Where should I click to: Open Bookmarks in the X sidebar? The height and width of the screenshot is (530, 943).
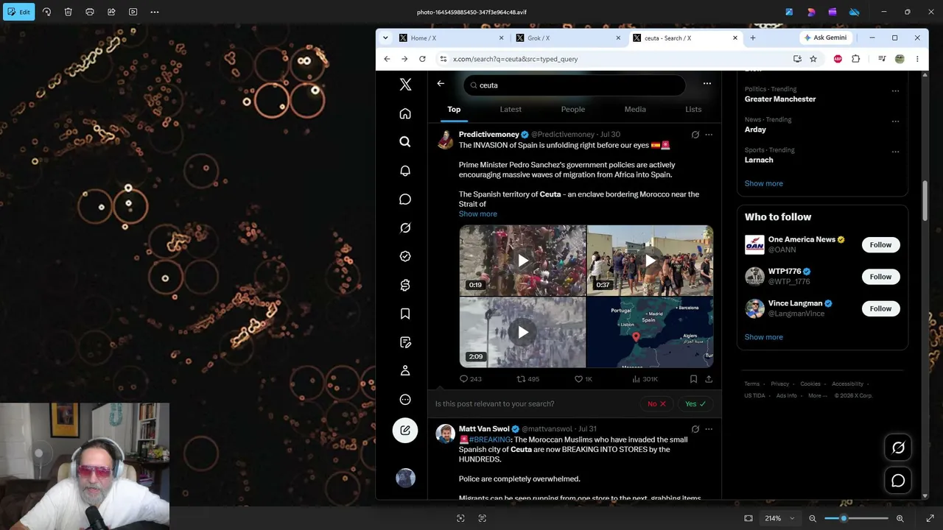pos(405,314)
